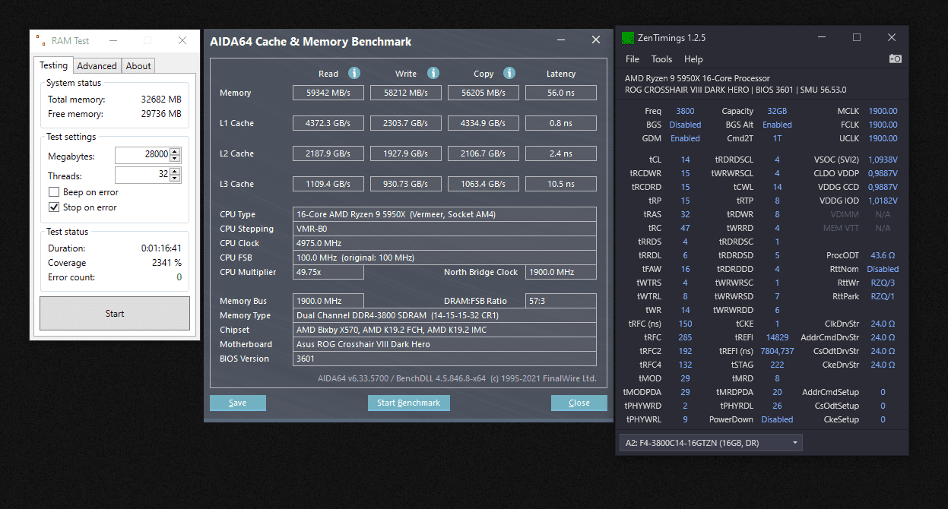
Task: Click the Copy info icon in AIDA64
Action: [509, 73]
